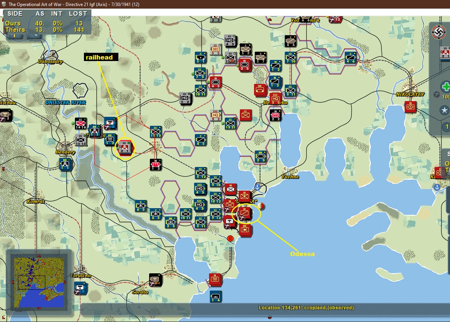Select the naval unit 1 4 counter
Viewport: 450px width, 322px height.
point(215,297)
